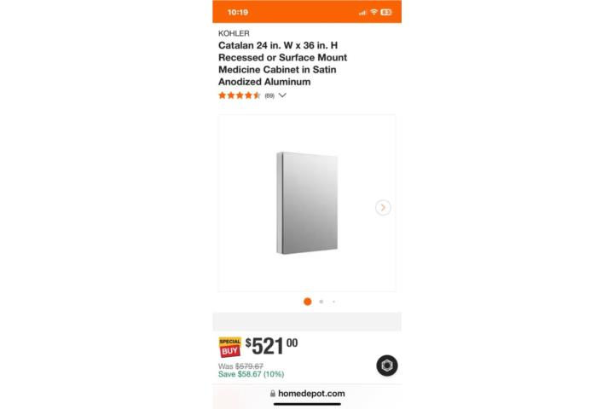The width and height of the screenshot is (614, 409).
Task: Tap the lock icon beside homedepot.com
Action: tap(273, 394)
